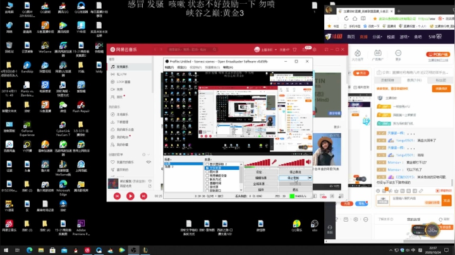Open dropdown arrow beside 停止录制 in OBS
This screenshot has height=255, width=455.
[310, 178]
